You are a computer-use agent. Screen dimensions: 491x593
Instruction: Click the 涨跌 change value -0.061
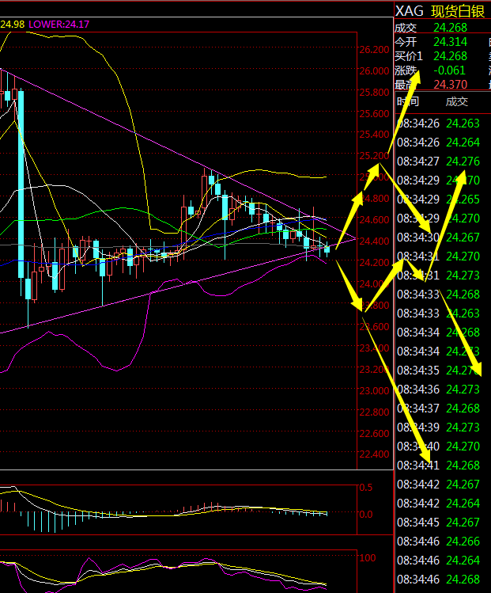(x=448, y=70)
